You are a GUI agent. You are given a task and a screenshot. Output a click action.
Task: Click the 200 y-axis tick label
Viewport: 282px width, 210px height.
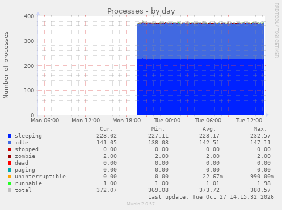[x=29, y=66]
